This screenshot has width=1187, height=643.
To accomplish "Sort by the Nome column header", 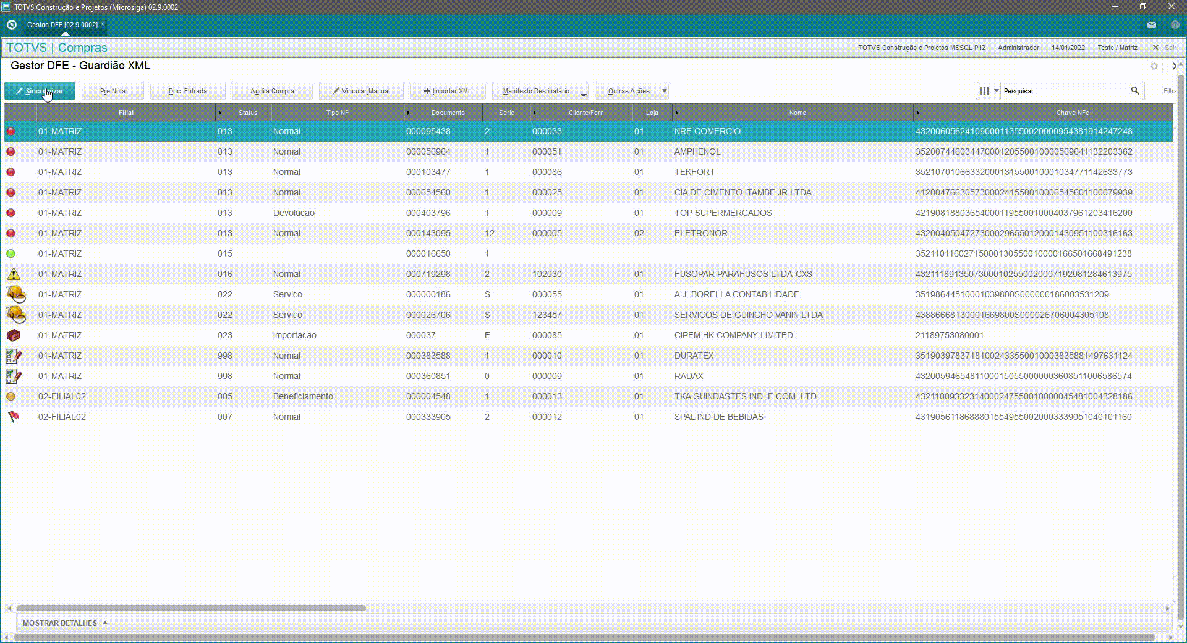I will [798, 113].
